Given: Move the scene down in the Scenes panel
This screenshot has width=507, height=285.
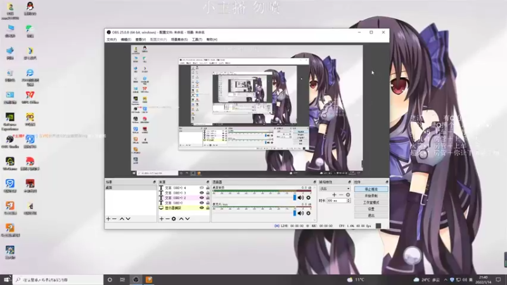Looking at the screenshot, I should (x=128, y=218).
